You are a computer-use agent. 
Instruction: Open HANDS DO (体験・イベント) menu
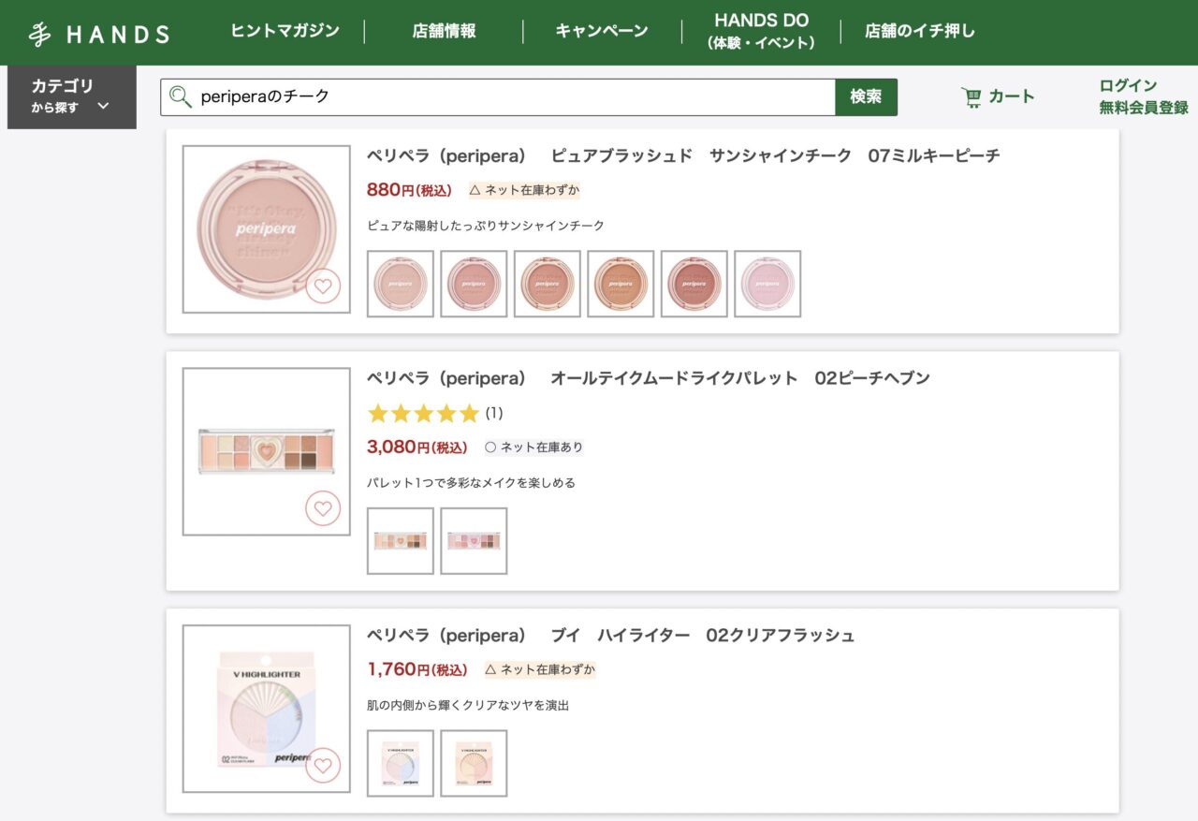pos(761,31)
